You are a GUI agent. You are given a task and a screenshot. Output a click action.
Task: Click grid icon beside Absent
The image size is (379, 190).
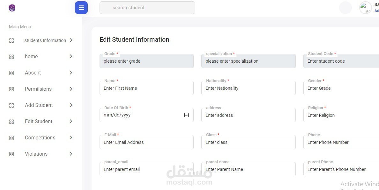coord(11,73)
